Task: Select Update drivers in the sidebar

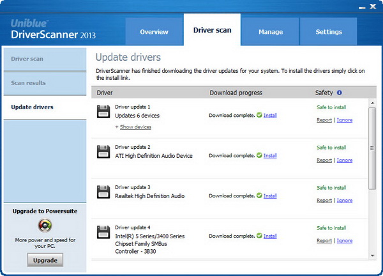Action: (45, 107)
